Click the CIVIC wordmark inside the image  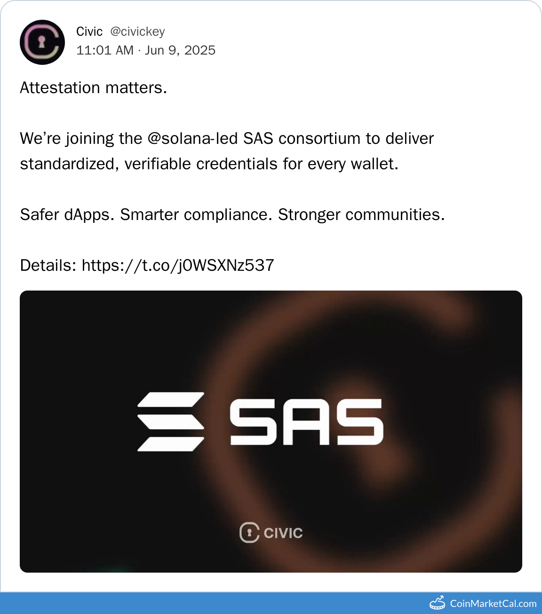(x=283, y=533)
